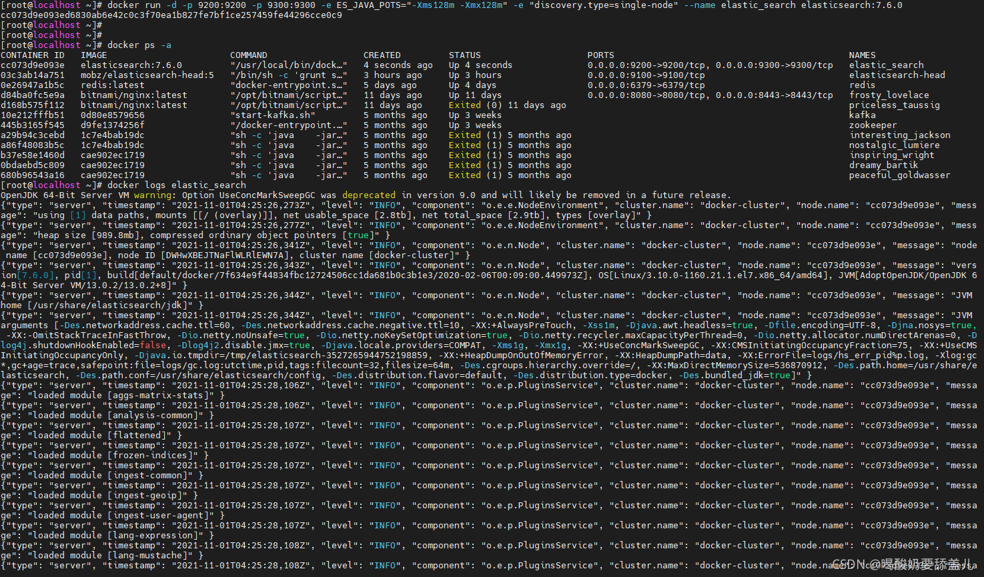
Task: Click the NAMES column header
Action: point(863,55)
